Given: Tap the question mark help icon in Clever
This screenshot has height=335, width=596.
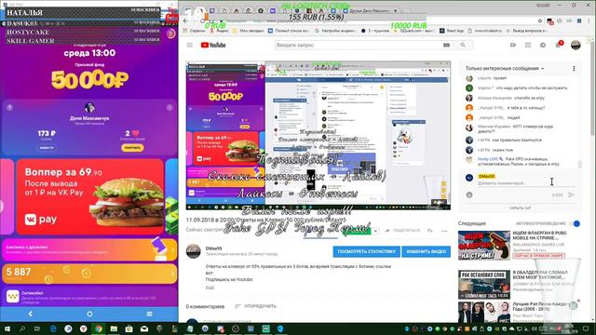Looking at the screenshot, I should tap(9, 108).
